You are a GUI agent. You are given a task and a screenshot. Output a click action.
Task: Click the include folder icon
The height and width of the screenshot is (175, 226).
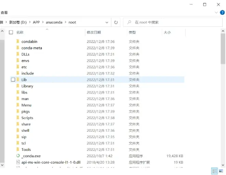[18, 73]
